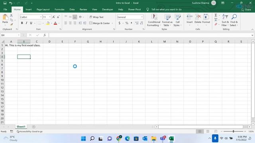255x143 pixels.
Task: Increase font size with the large A
Action: pos(54,17)
